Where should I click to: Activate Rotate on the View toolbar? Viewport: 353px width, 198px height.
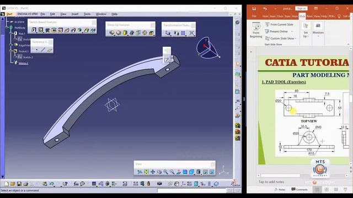159,172
